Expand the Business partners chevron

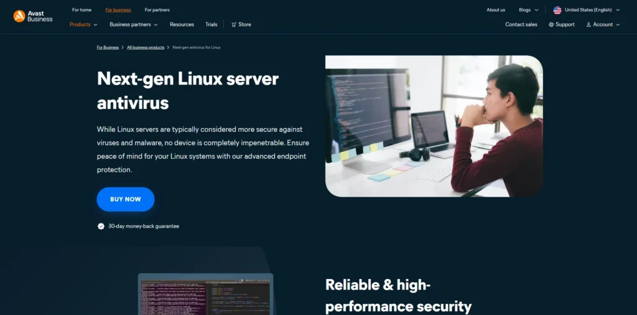[156, 25]
